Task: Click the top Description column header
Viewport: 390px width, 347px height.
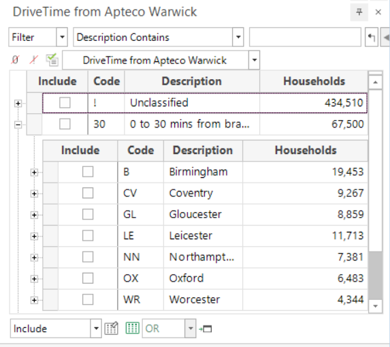Action: pos(192,81)
